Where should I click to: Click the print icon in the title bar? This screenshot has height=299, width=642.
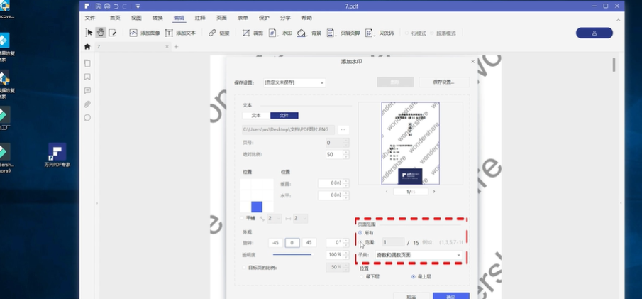107,6
